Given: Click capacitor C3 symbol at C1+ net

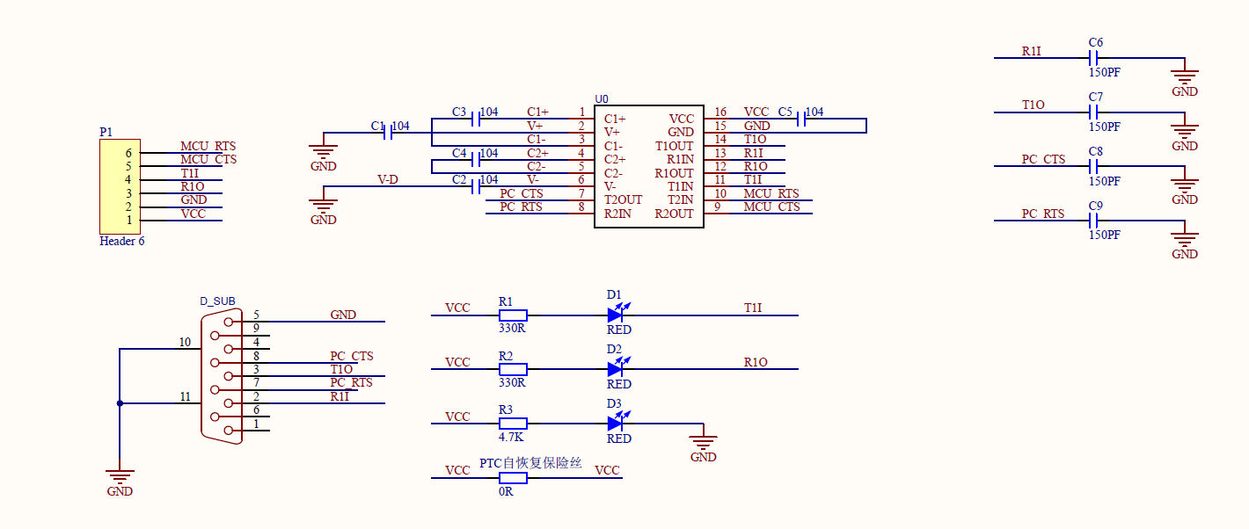Looking at the screenshot, I should pos(476,119).
